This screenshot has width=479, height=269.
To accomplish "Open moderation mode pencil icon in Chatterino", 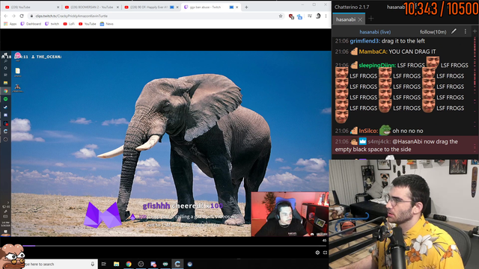I will coord(454,31).
